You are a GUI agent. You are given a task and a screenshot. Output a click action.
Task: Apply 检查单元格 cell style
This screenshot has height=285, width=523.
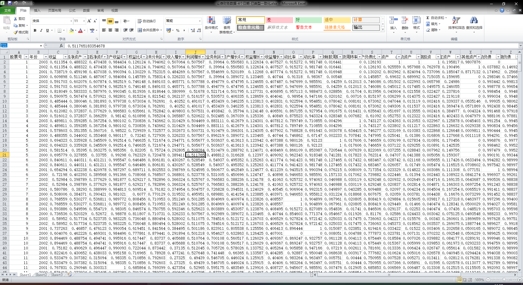tap(250, 27)
